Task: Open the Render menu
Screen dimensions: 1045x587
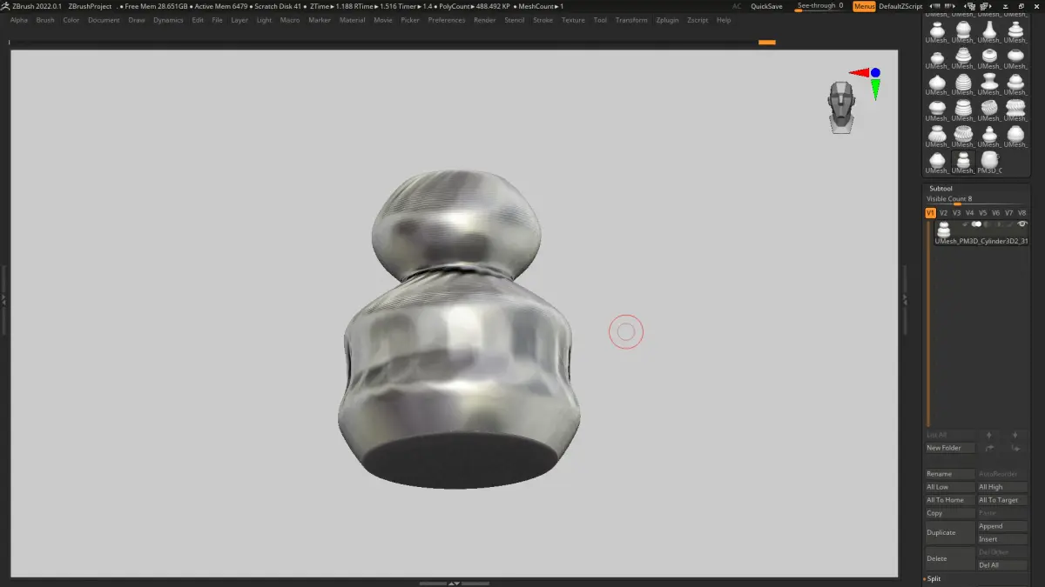Action: (x=484, y=20)
